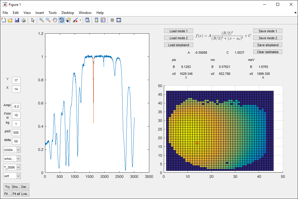The width and height of the screenshot is (298, 199).
Task: Click the FWHM input field
Action: tap(16, 115)
